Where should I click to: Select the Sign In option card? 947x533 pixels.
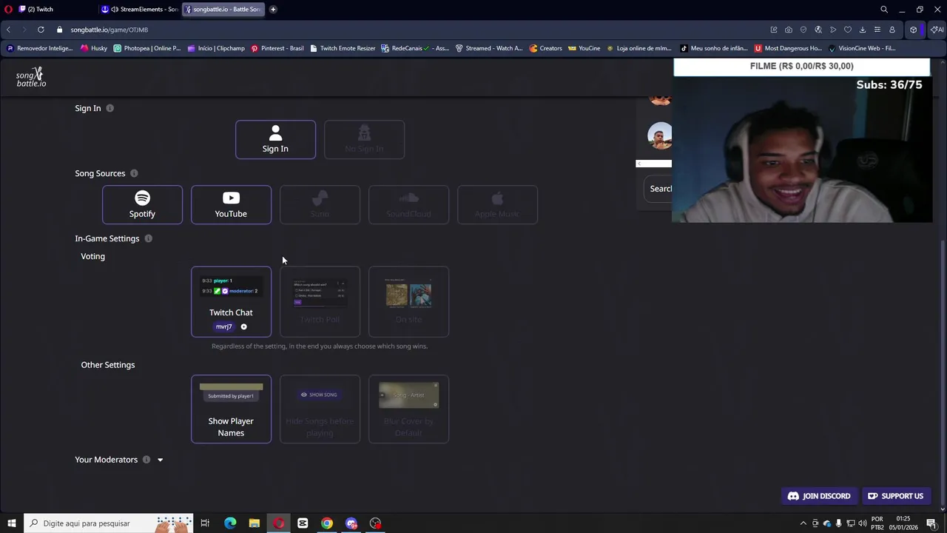[x=275, y=139]
